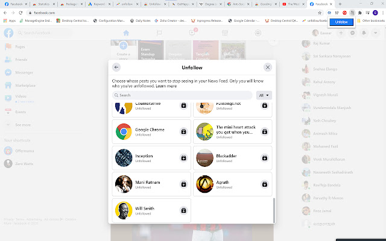Select the Agrath page name

[x=223, y=182]
